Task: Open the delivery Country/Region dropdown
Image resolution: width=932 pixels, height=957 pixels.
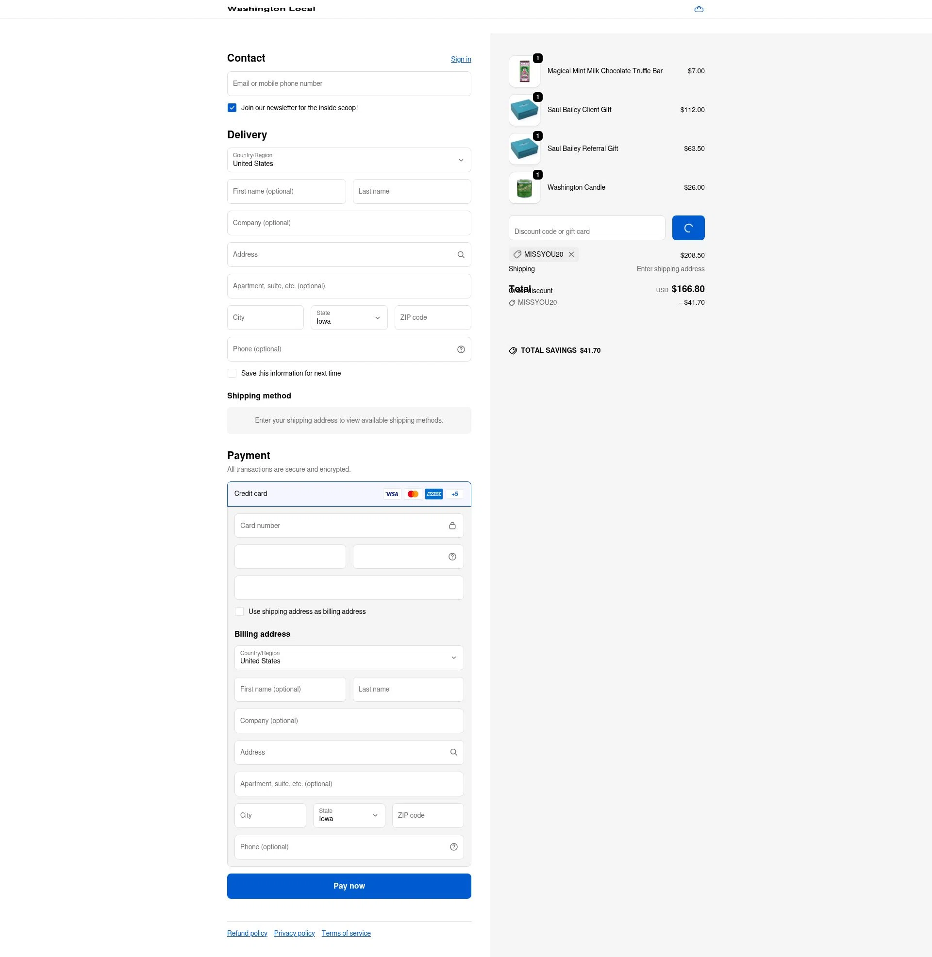Action: click(x=349, y=160)
